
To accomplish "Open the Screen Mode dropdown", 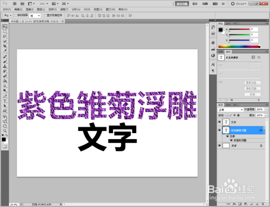I will pyautogui.click(x=65, y=4).
